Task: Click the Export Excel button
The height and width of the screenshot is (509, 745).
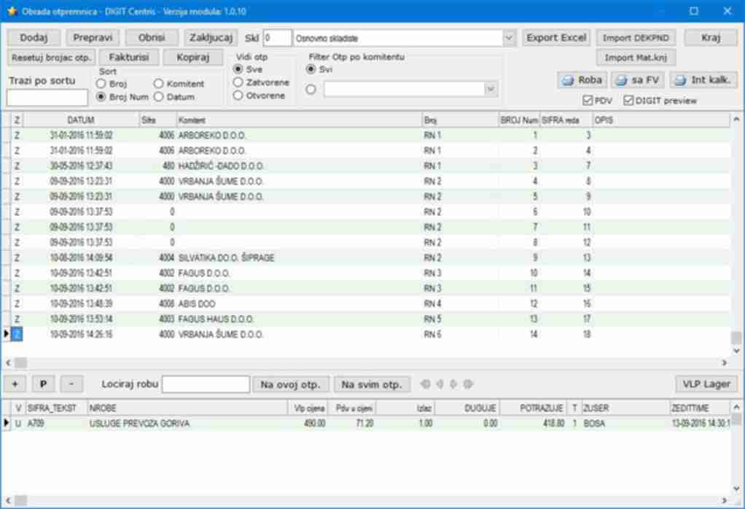Action: click(555, 37)
